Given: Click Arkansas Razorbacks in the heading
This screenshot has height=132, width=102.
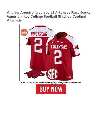Looking at the screenshot, I should point(73,12).
